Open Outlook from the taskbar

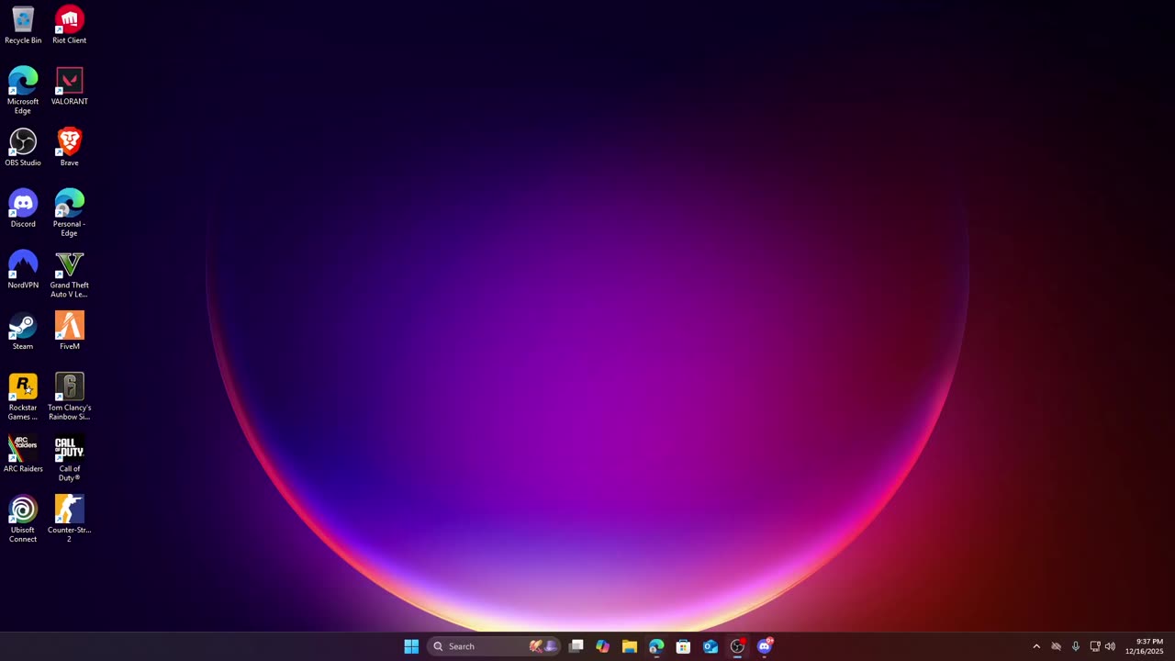pos(711,646)
